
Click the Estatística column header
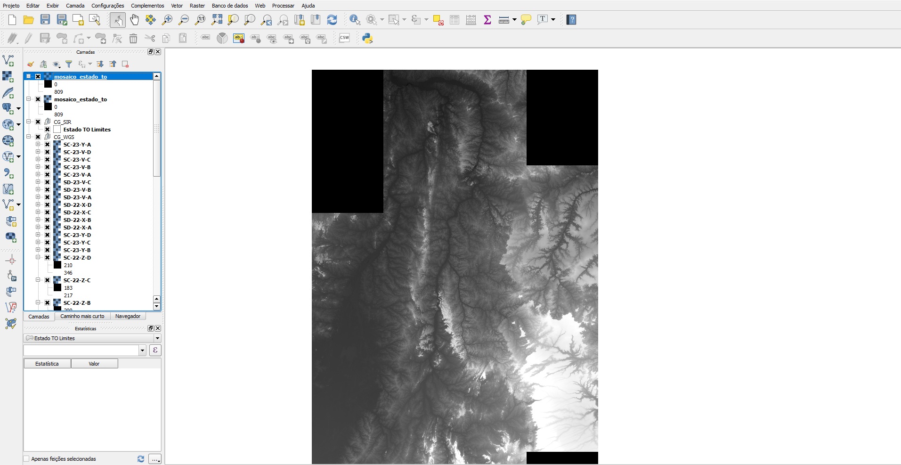point(47,364)
